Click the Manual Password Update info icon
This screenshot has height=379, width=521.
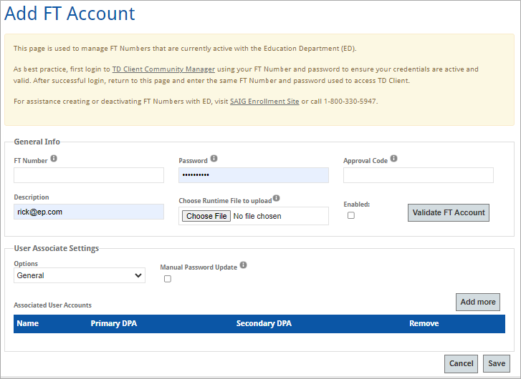click(243, 265)
